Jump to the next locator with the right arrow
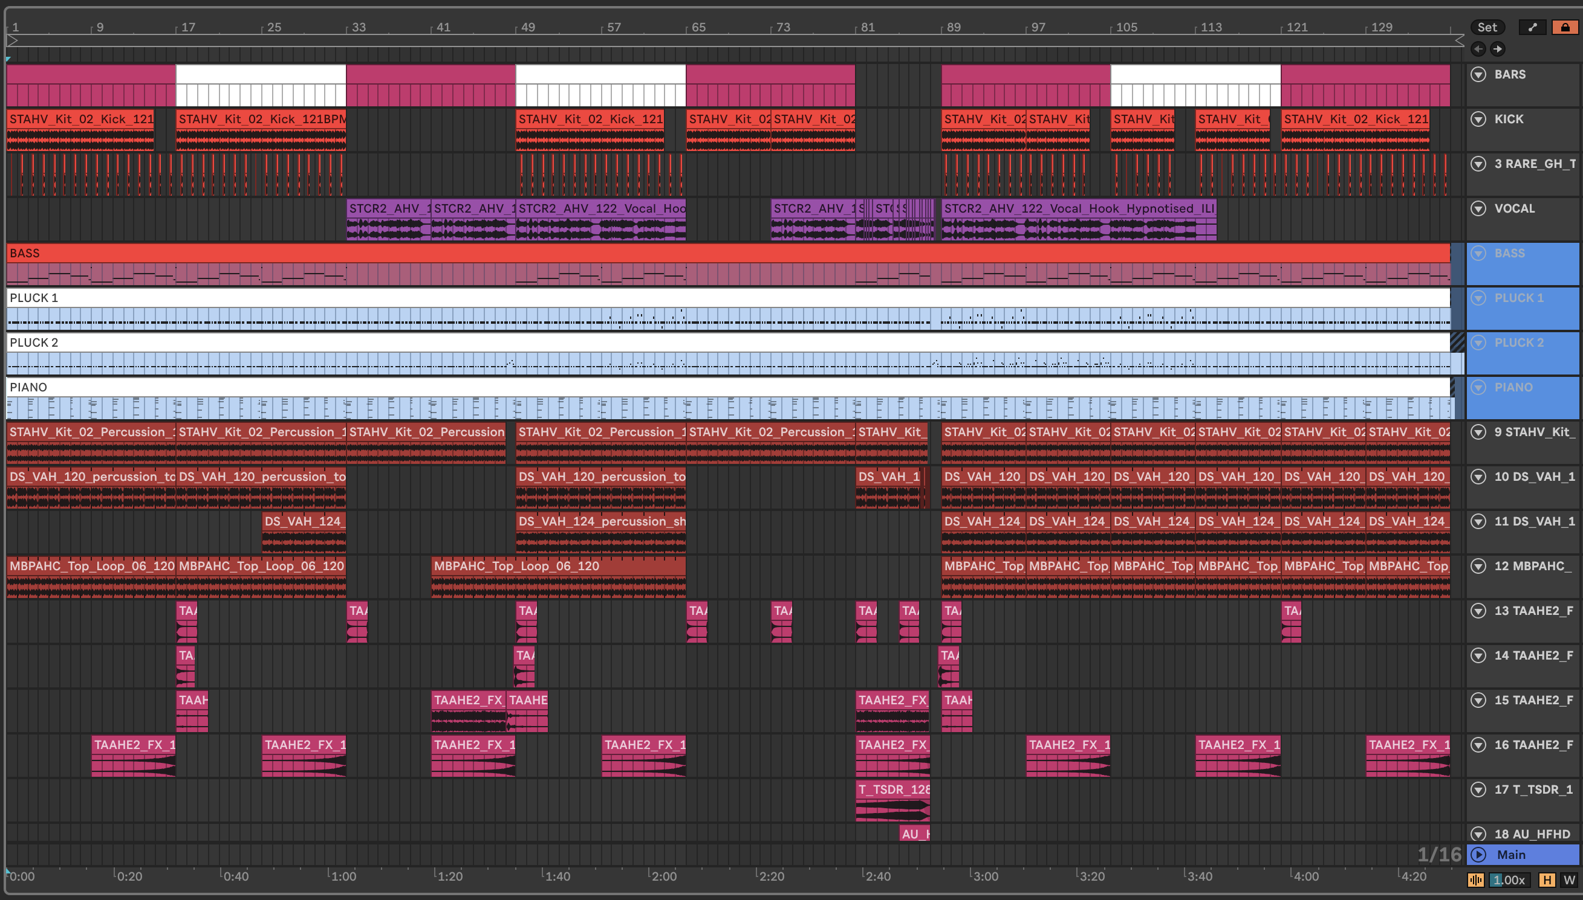The width and height of the screenshot is (1583, 900). [x=1498, y=49]
